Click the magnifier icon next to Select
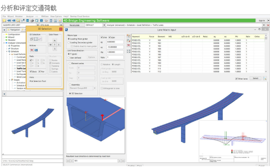270x167 pixels. coord(265,78)
